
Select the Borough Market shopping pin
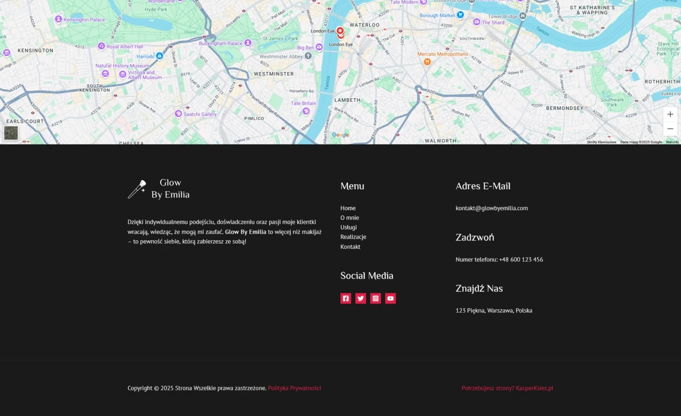[x=460, y=15]
